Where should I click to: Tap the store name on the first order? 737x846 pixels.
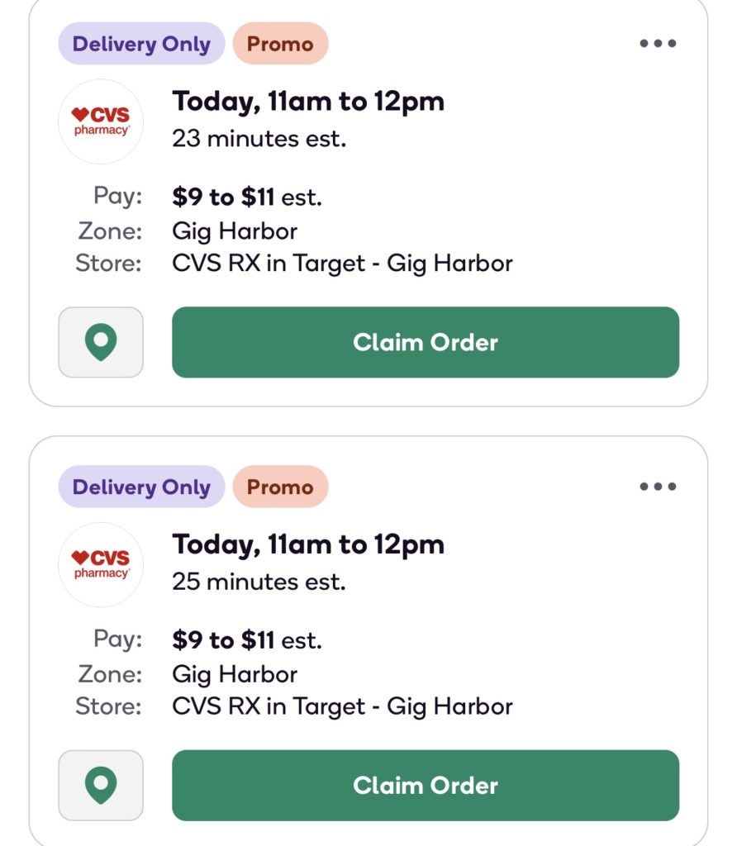coord(342,264)
